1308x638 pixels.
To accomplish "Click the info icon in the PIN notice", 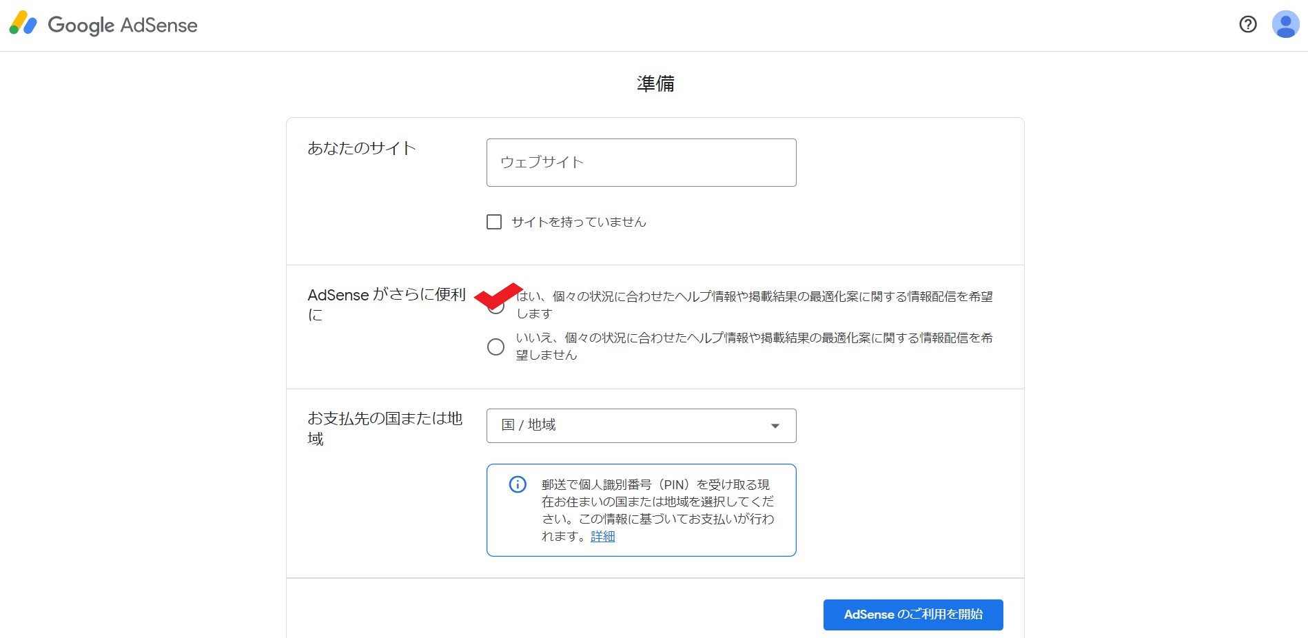I will click(518, 484).
